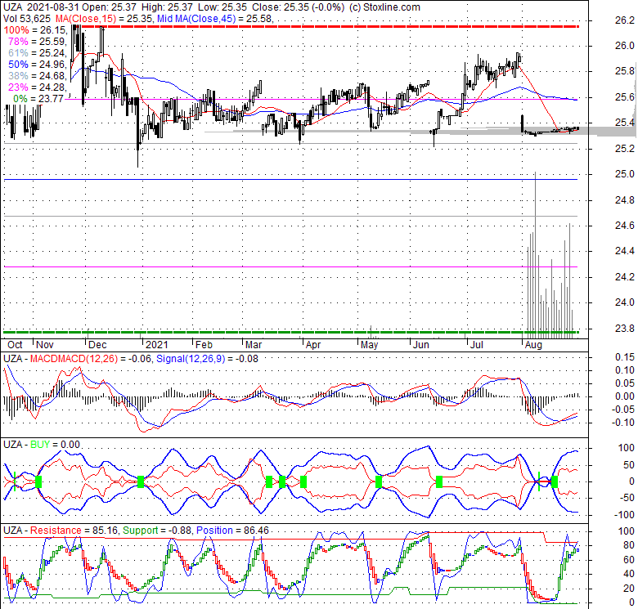Click the 'Support = -0.88' label
638x609 pixels.
tap(158, 531)
